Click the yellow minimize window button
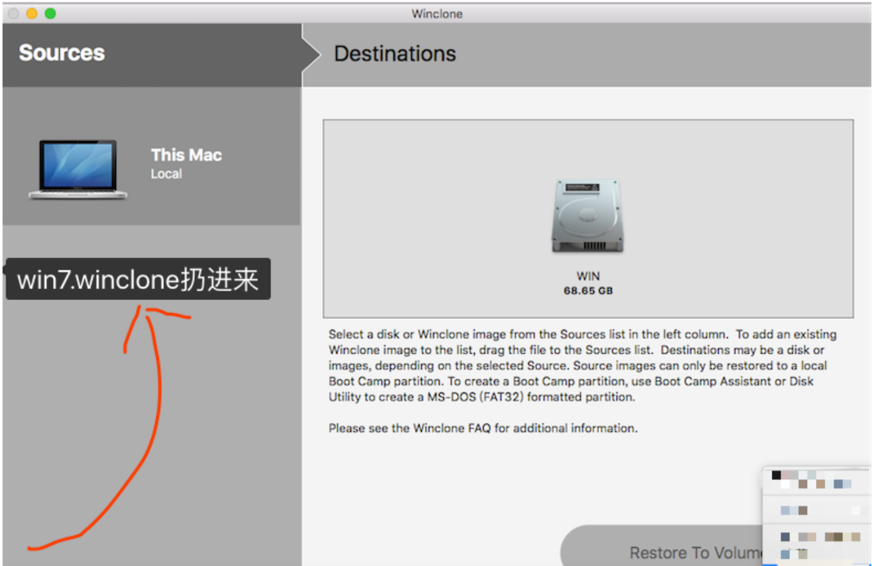The image size is (872, 566). click(32, 13)
